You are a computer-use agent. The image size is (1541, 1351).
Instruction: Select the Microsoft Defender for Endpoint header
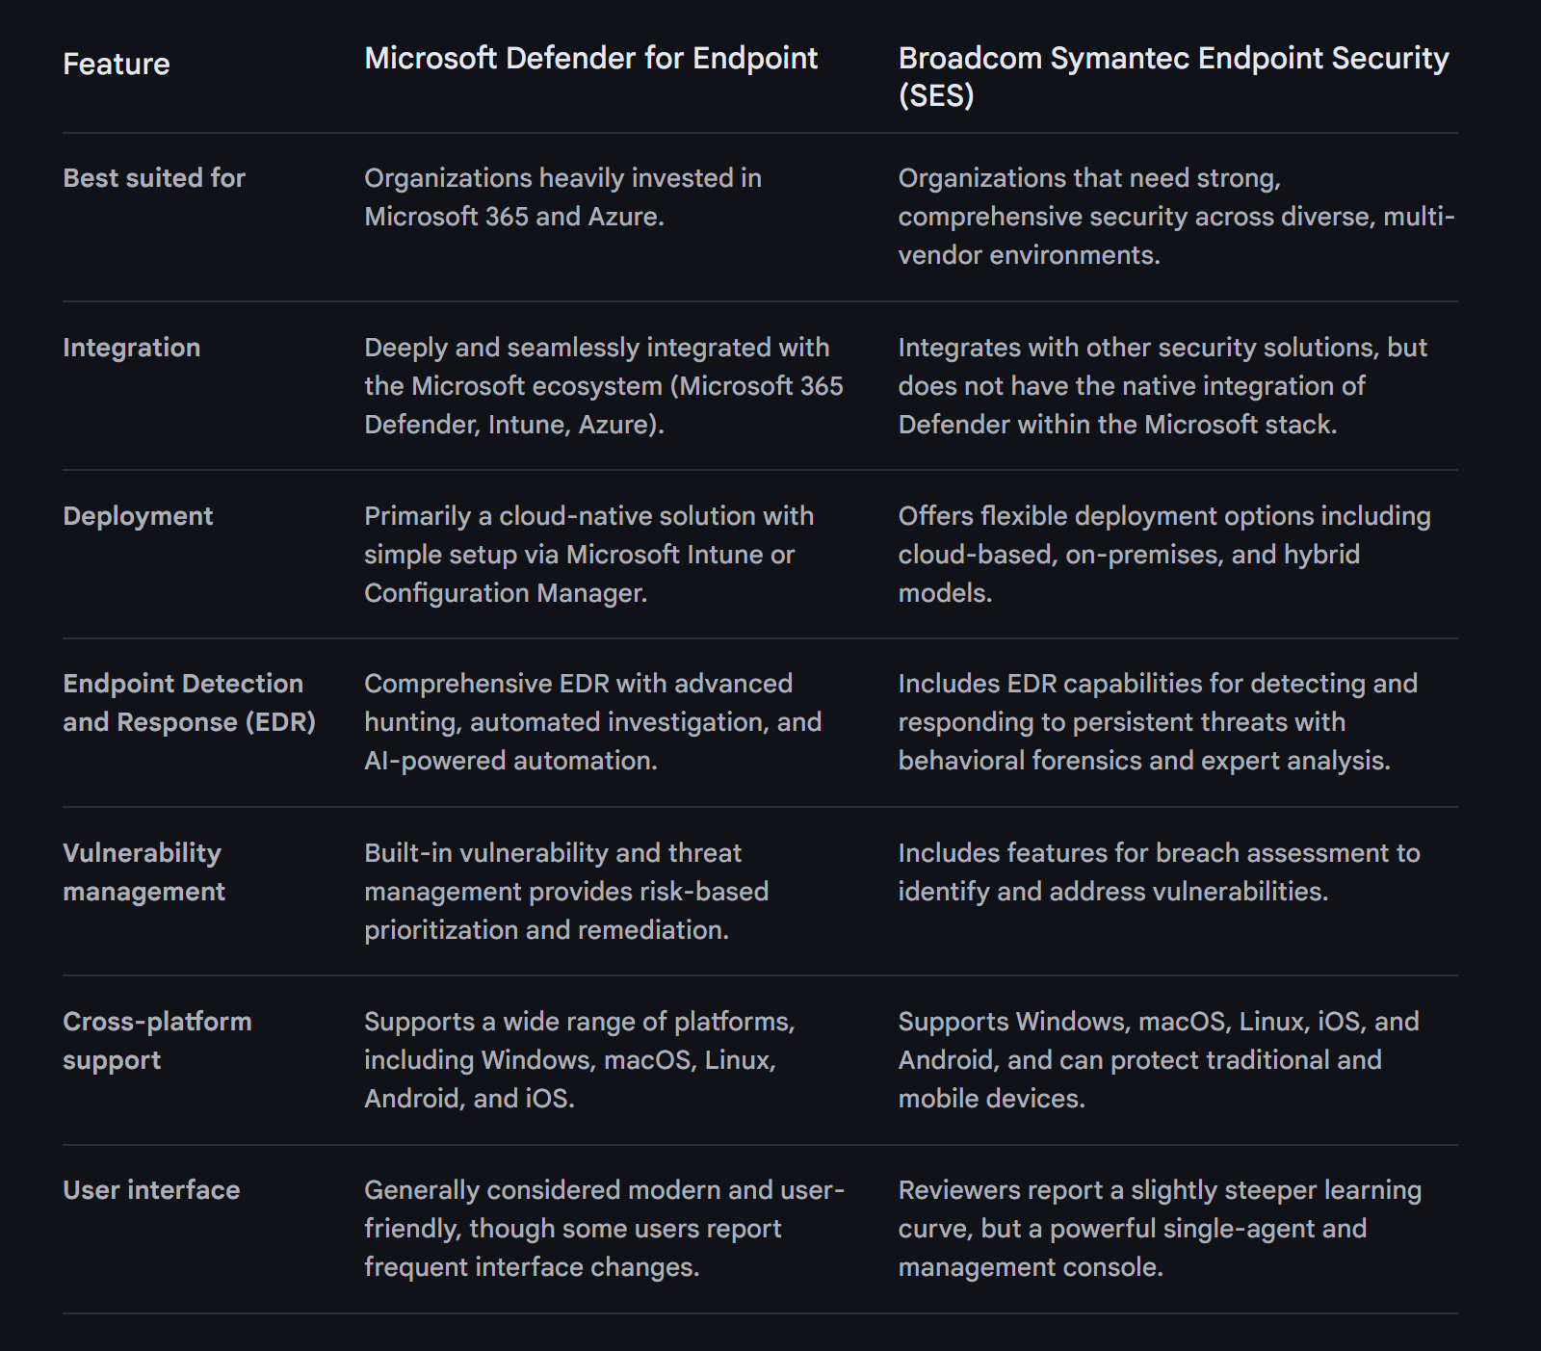click(590, 58)
